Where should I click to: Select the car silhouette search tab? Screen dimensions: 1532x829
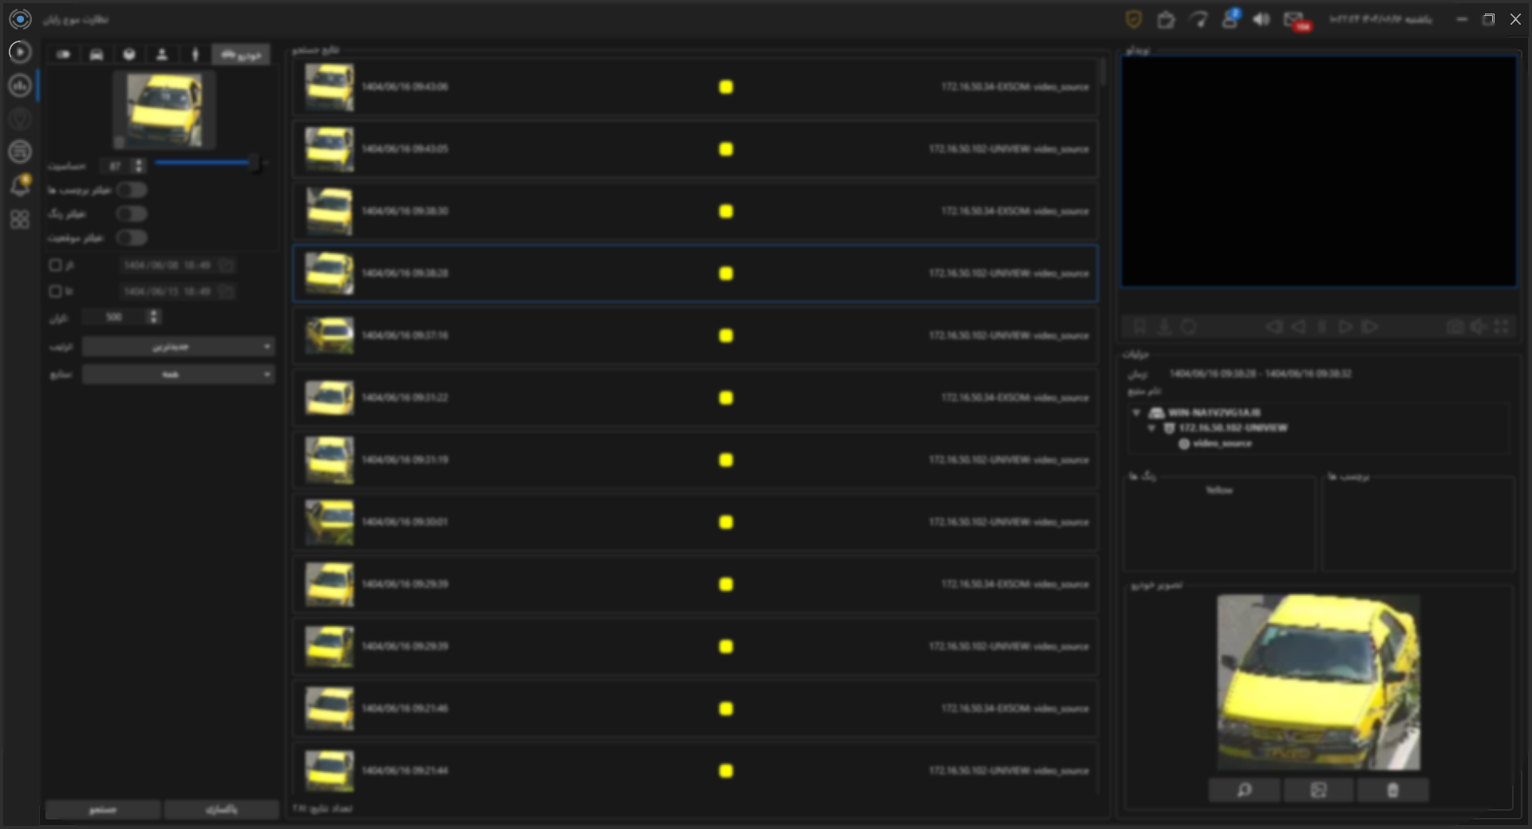97,54
